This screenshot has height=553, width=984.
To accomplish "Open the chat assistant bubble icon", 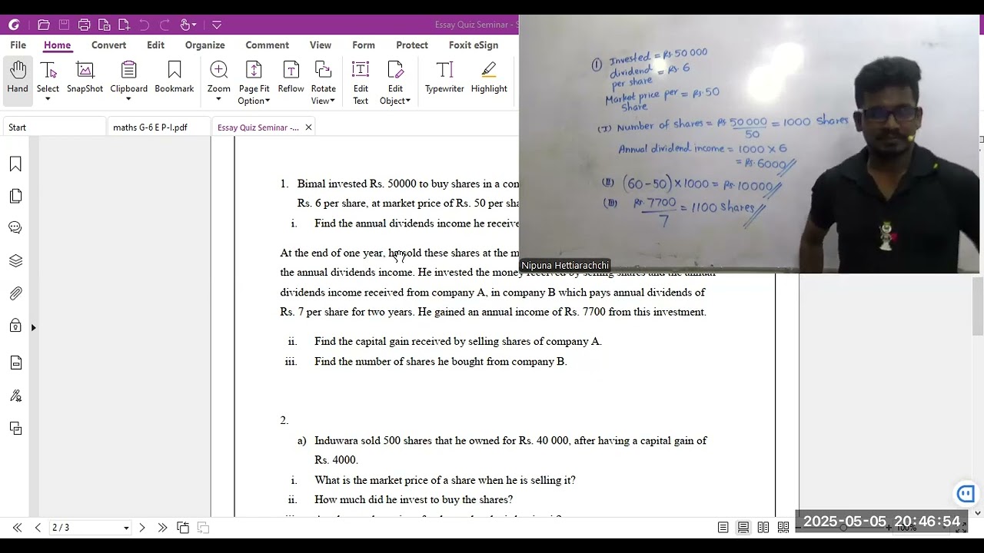I will point(966,493).
